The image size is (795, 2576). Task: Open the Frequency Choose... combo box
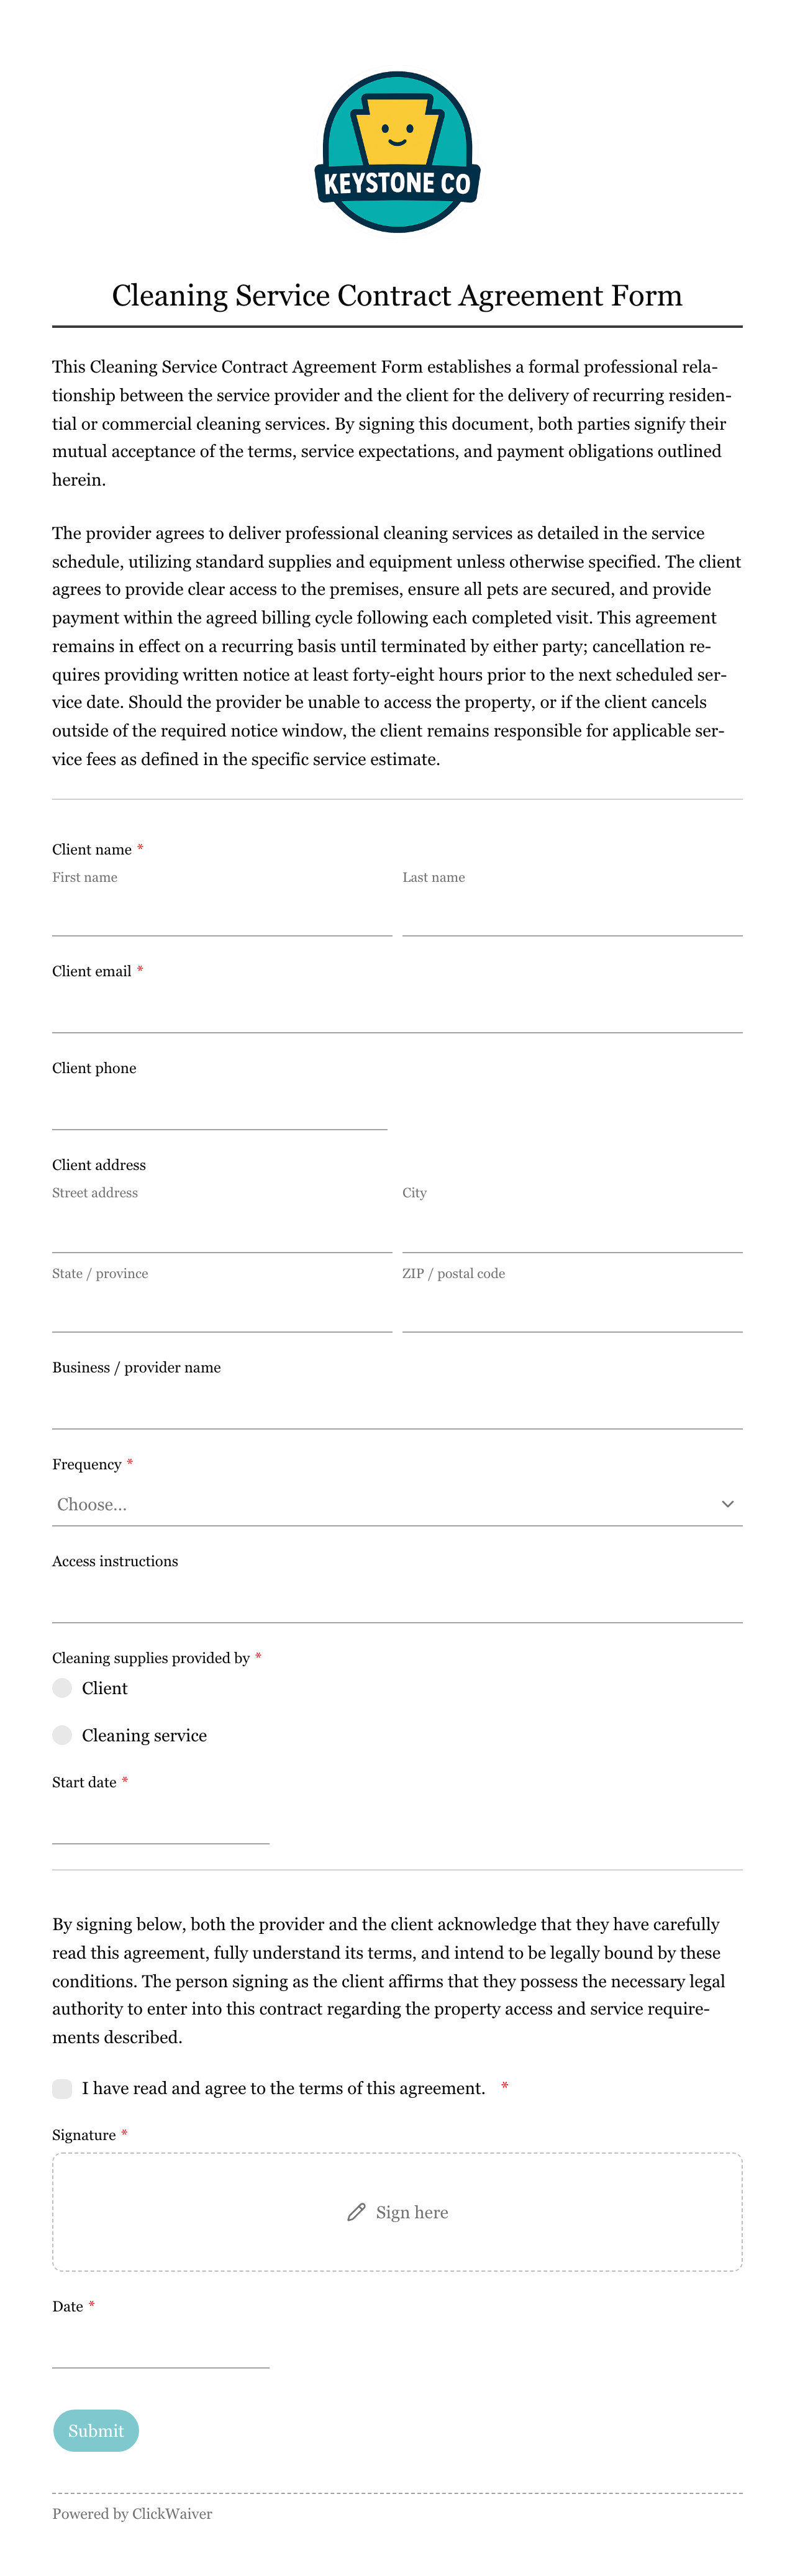pos(397,1504)
